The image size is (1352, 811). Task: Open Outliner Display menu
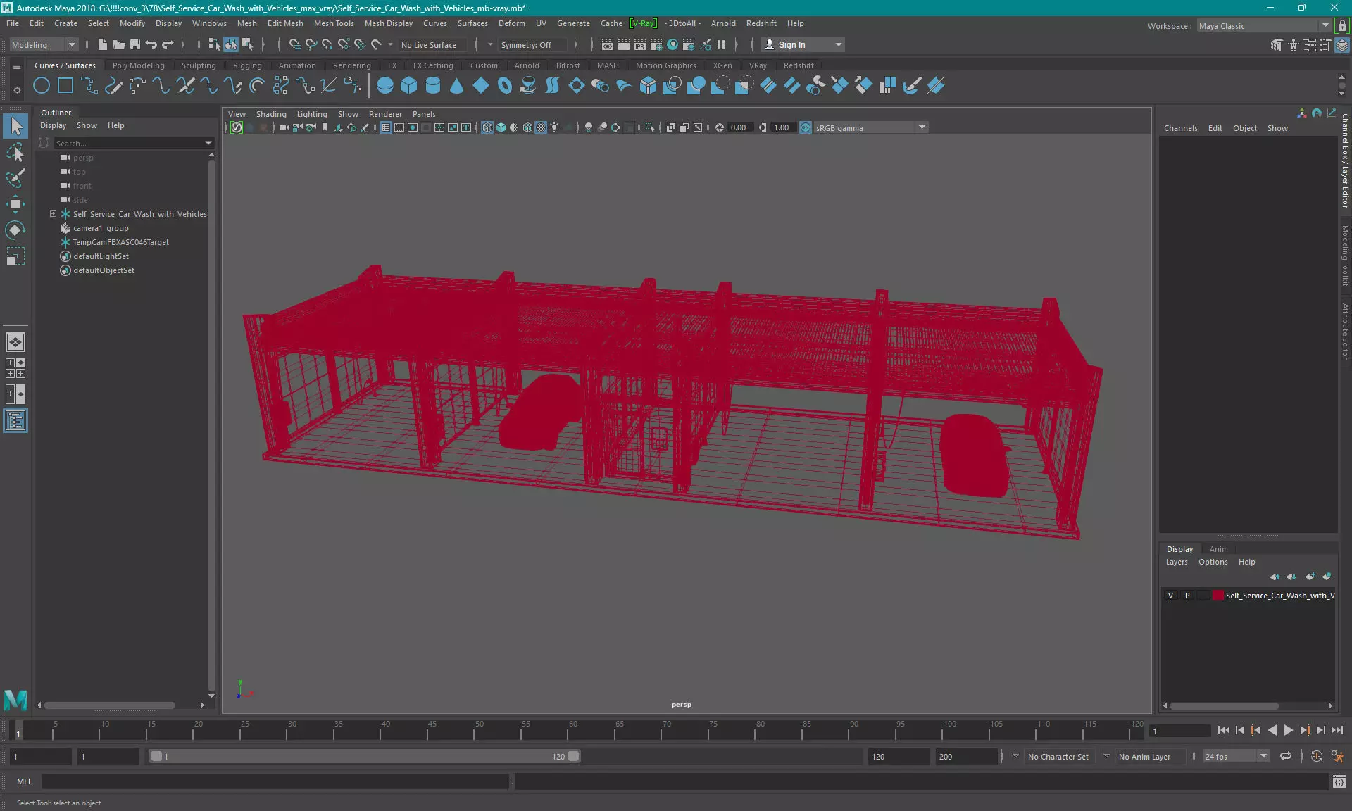point(53,125)
